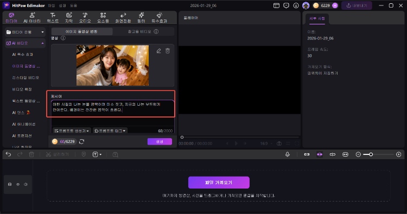Click the 내보내기 export button

(357, 5)
